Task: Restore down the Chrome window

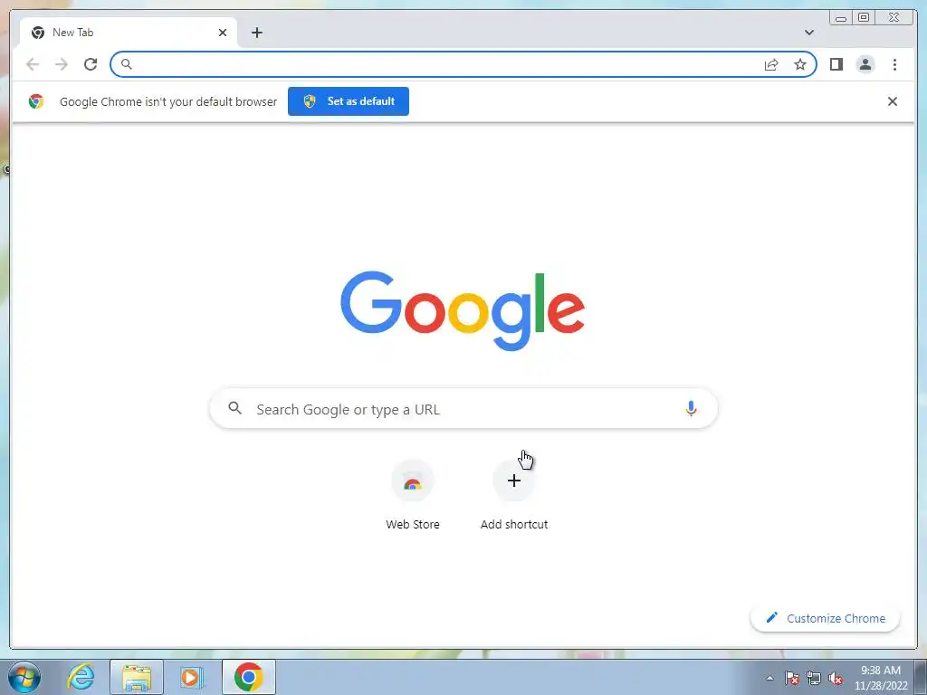Action: pyautogui.click(x=863, y=18)
